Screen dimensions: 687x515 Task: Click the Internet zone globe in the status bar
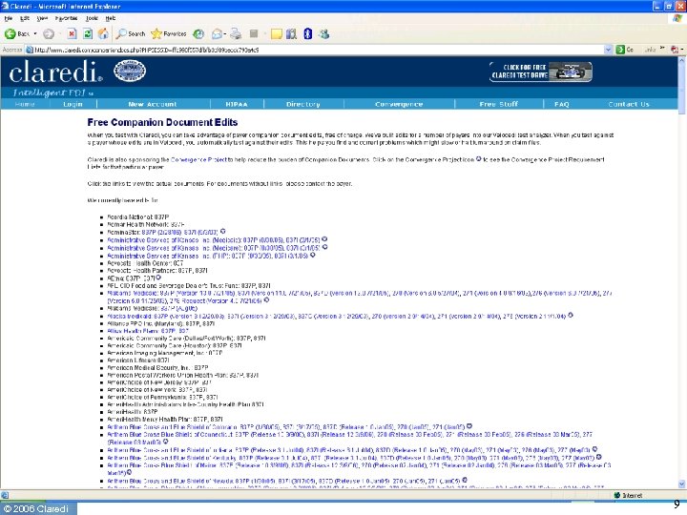tap(617, 495)
